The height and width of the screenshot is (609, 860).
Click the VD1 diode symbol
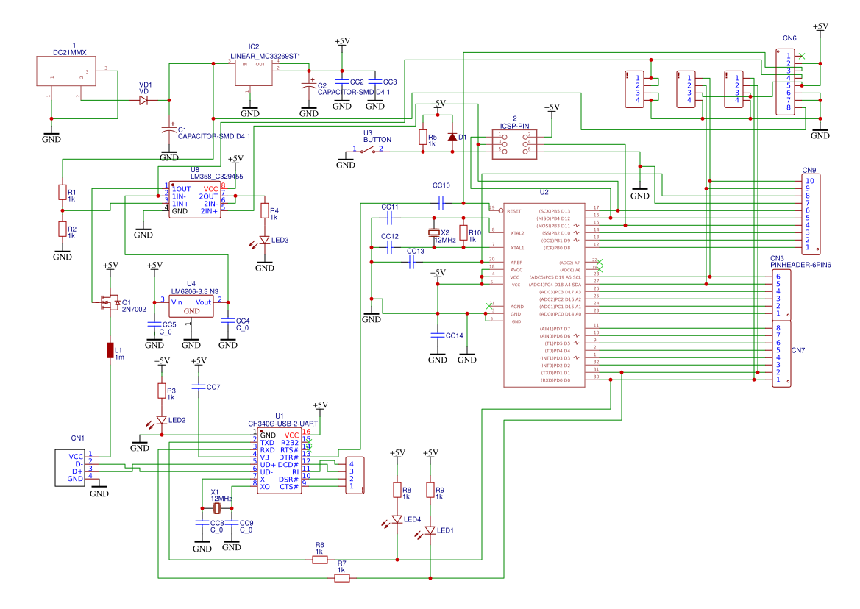tap(143, 100)
